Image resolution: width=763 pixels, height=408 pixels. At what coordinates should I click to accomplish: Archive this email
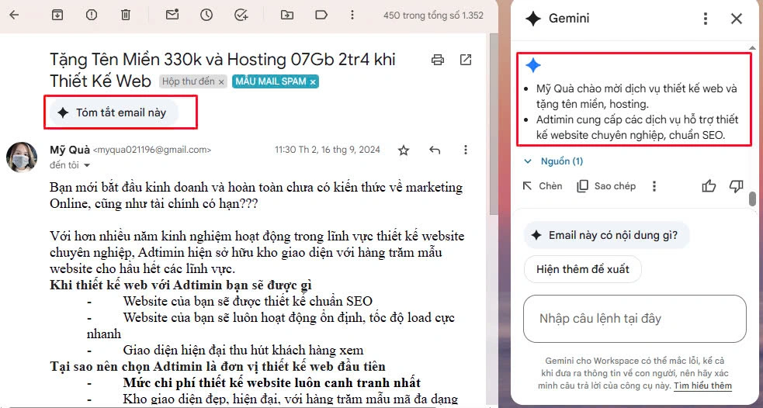tap(57, 15)
